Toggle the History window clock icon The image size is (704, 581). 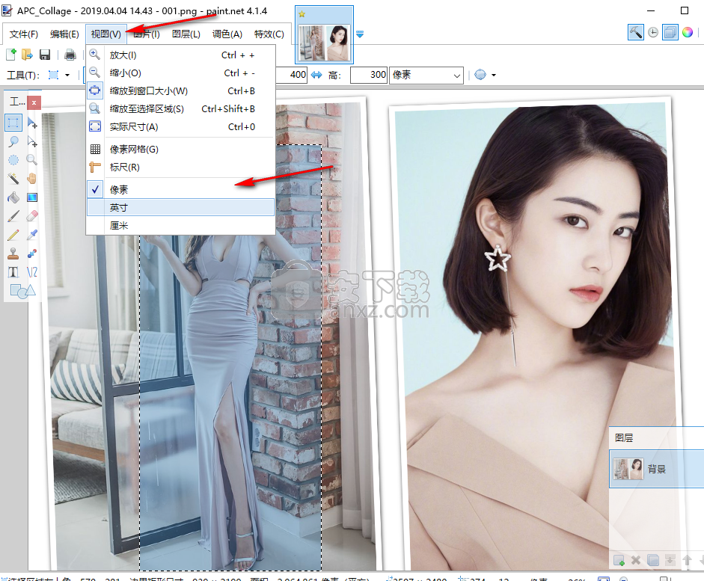(x=653, y=32)
